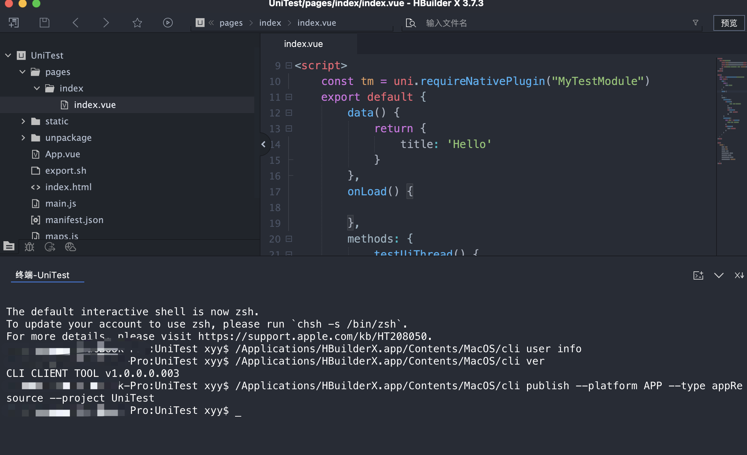Open main.js in the file tree

tap(61, 204)
